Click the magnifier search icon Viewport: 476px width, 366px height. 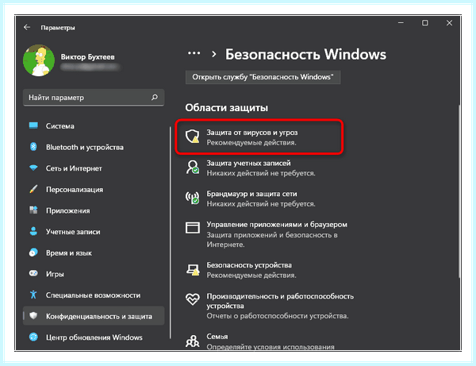pyautogui.click(x=155, y=97)
